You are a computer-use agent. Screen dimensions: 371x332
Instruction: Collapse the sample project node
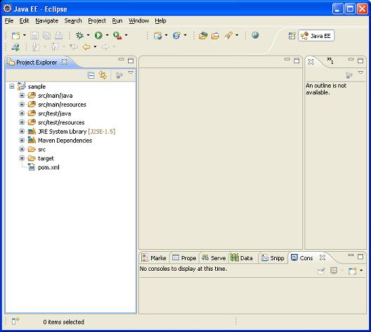[12, 87]
